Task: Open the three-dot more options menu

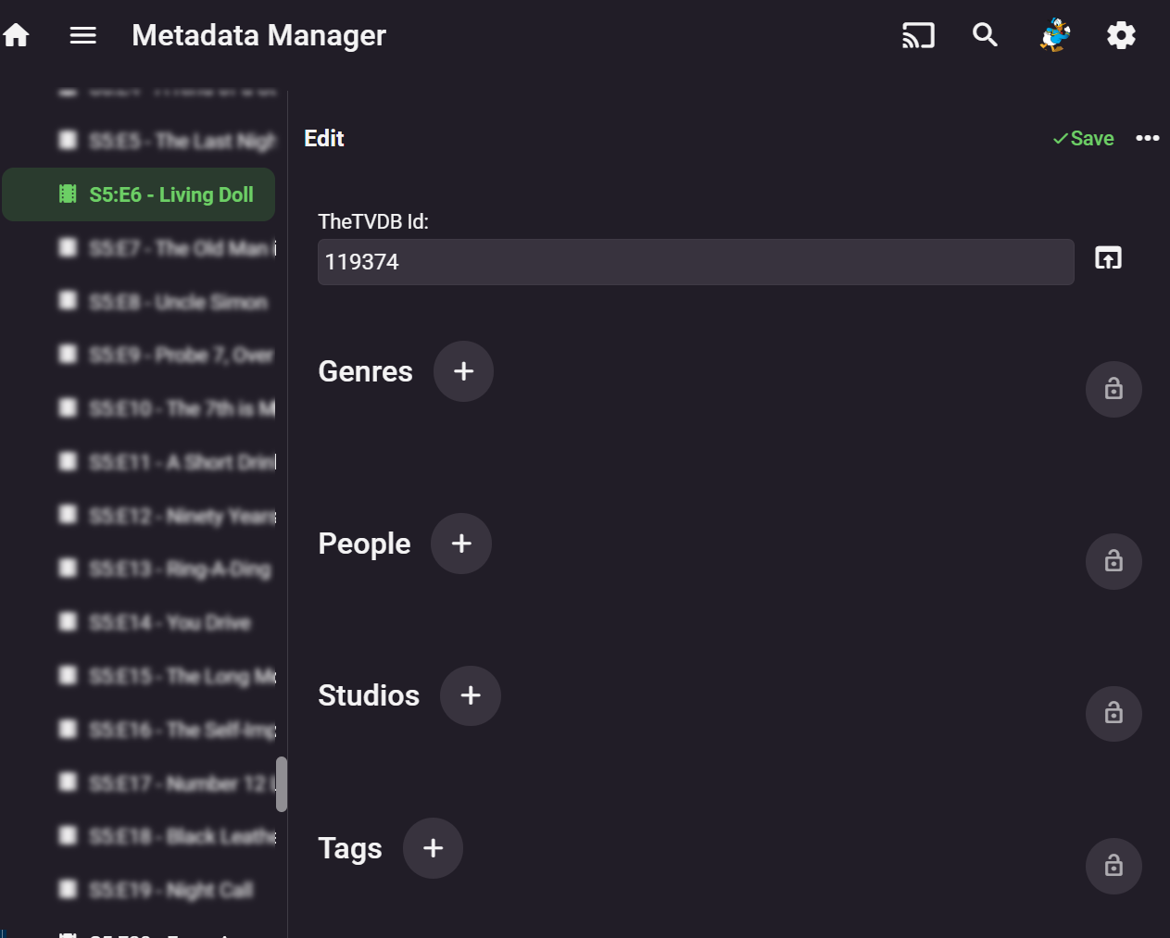Action: click(1148, 138)
